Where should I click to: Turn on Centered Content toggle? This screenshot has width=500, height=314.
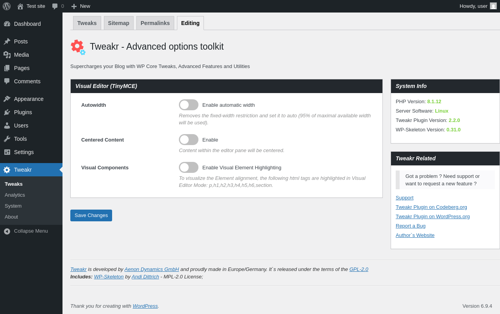tap(189, 140)
